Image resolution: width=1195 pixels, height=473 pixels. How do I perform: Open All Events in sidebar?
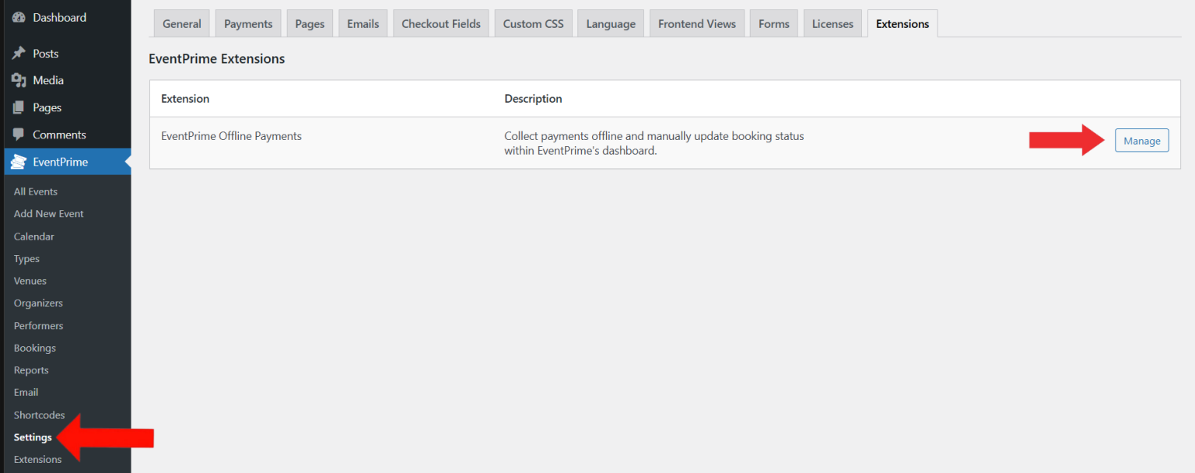[36, 191]
